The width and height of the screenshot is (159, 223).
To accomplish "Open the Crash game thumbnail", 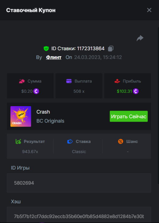I will [x=21, y=116].
